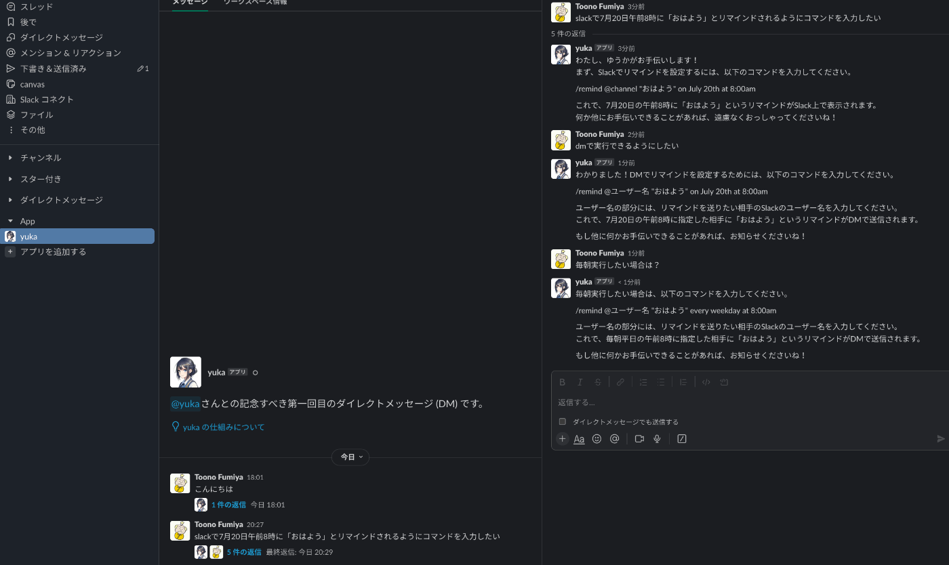Click the plus icon beside アプリを追加する
The image size is (949, 565).
click(x=10, y=252)
